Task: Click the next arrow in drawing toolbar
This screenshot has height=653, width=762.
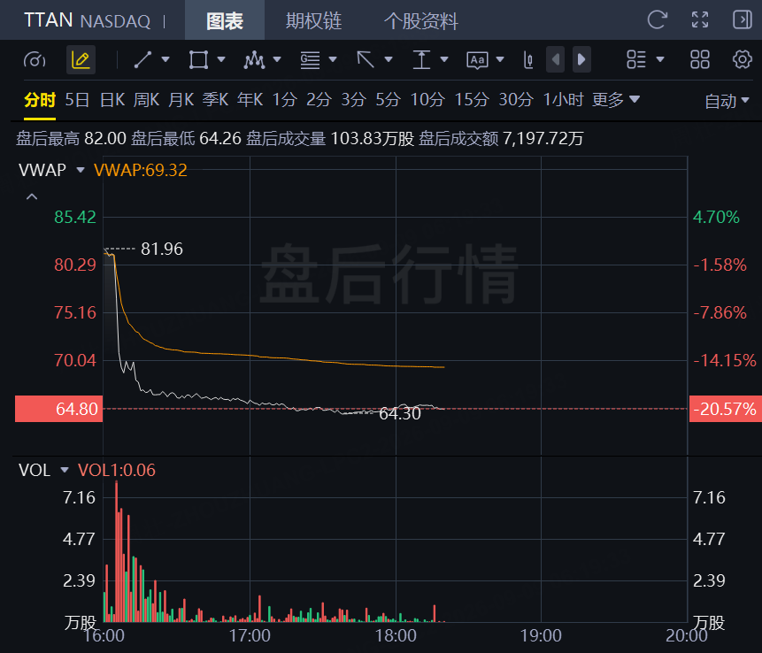Action: (x=581, y=60)
